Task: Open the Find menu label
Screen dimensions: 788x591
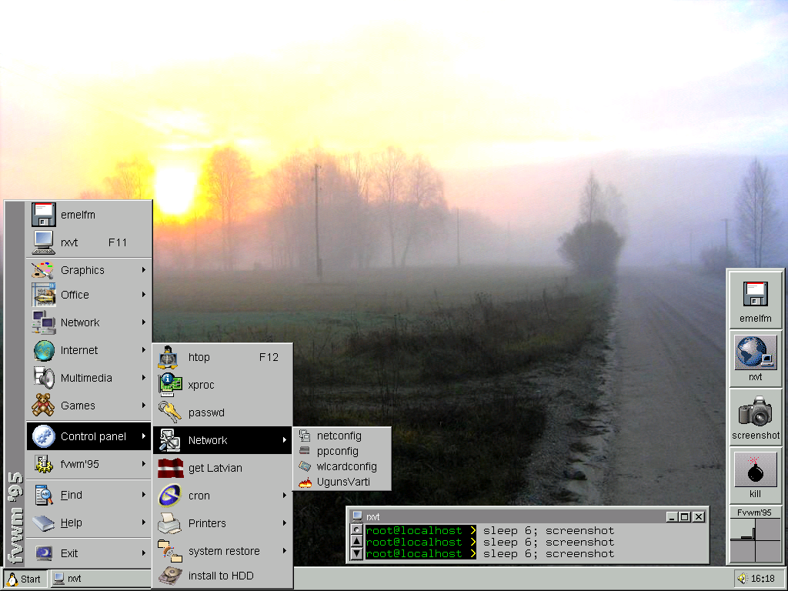Action: [72, 495]
